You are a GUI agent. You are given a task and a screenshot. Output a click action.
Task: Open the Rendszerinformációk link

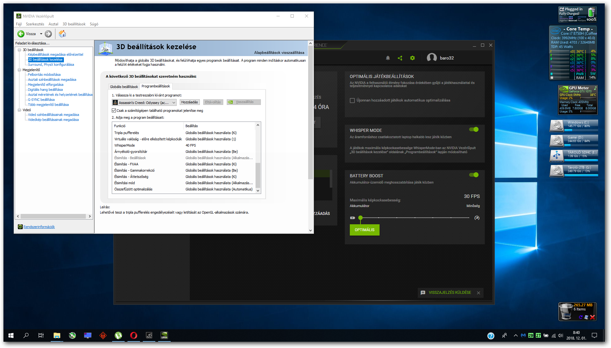click(x=39, y=227)
